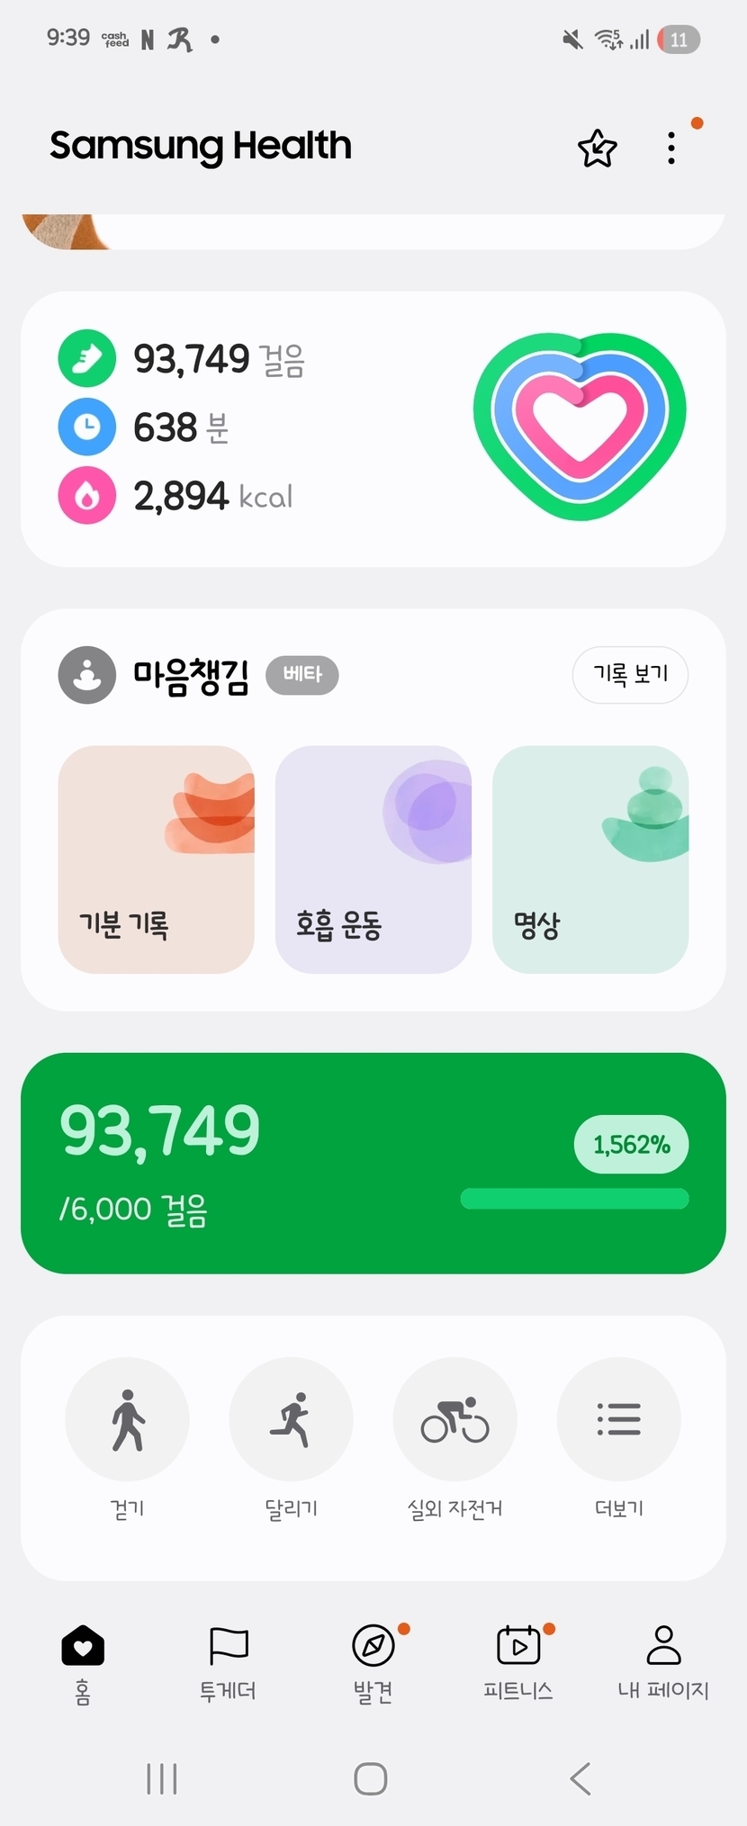The height and width of the screenshot is (1826, 747).
Task: Open the 명상 meditation card
Action: click(x=590, y=859)
